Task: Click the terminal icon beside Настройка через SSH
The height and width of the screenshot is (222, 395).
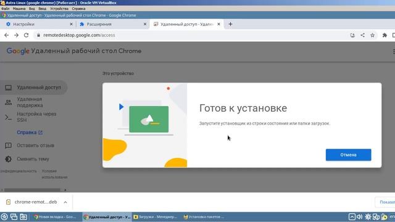Action: pyautogui.click(x=8, y=117)
